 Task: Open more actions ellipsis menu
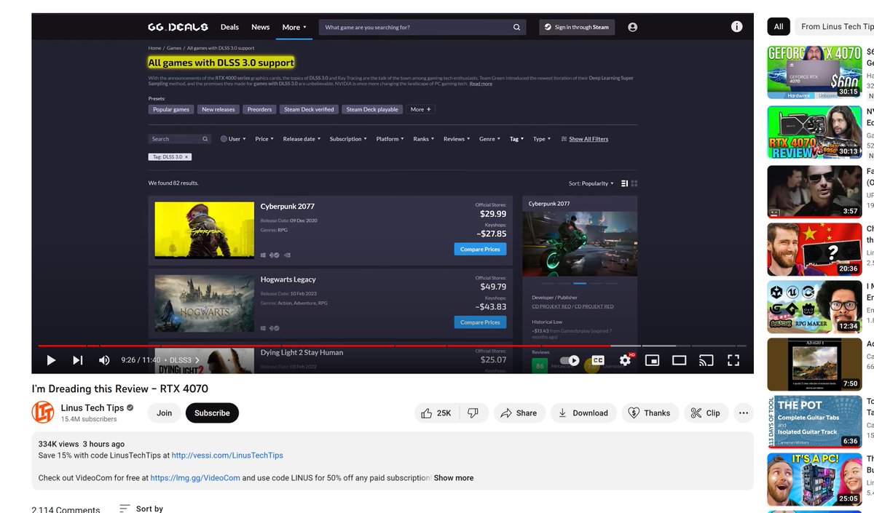pyautogui.click(x=743, y=413)
